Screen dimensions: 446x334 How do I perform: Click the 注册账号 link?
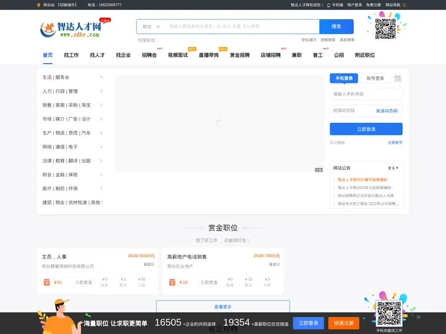click(x=395, y=143)
